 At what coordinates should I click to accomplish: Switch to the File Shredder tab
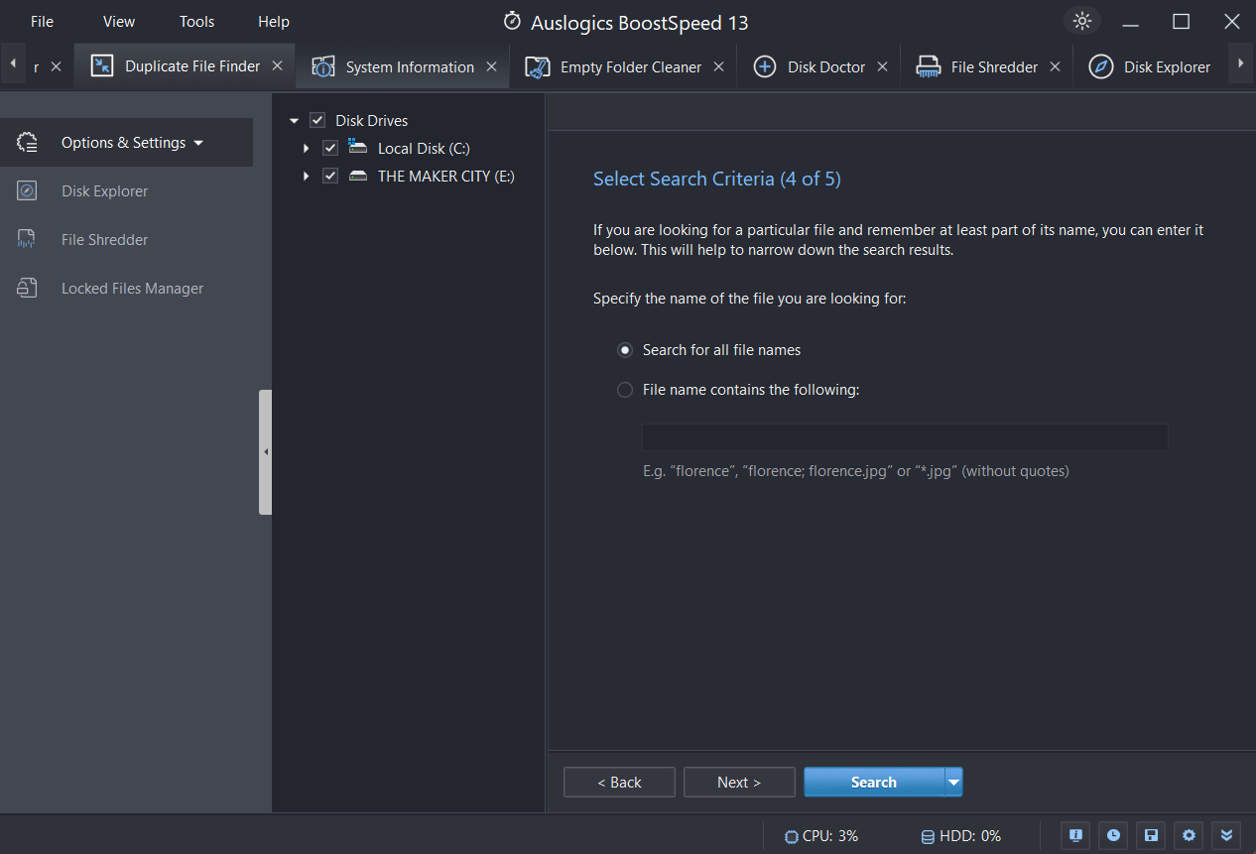pyautogui.click(x=987, y=67)
